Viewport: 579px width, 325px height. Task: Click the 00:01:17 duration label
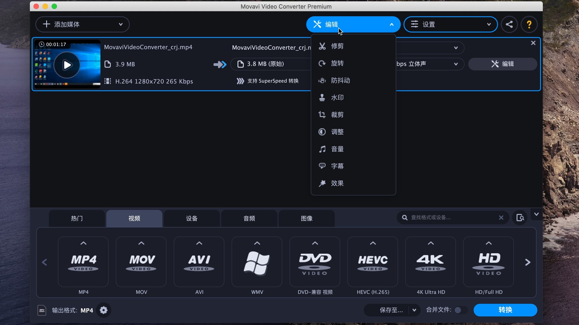coord(56,44)
